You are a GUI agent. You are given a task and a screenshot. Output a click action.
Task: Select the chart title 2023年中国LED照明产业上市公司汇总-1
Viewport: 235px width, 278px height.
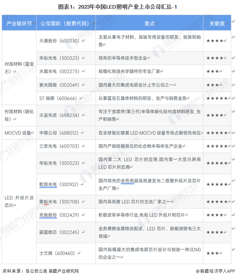click(117, 7)
